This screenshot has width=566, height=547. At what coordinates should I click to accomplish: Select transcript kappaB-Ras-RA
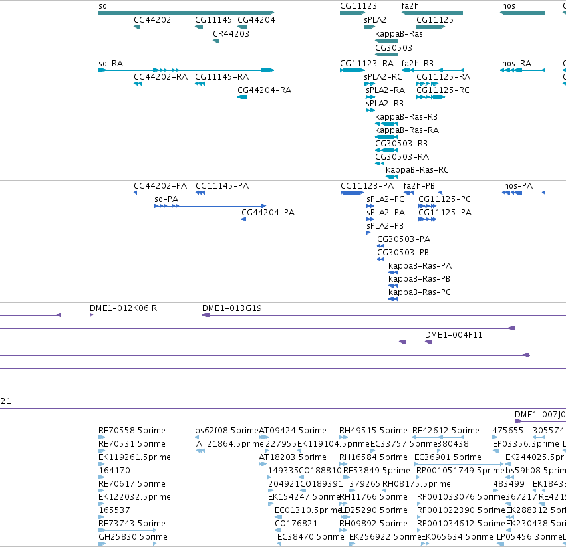(407, 130)
